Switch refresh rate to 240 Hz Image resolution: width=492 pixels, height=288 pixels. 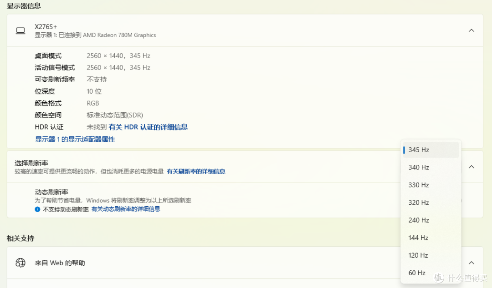click(431, 220)
